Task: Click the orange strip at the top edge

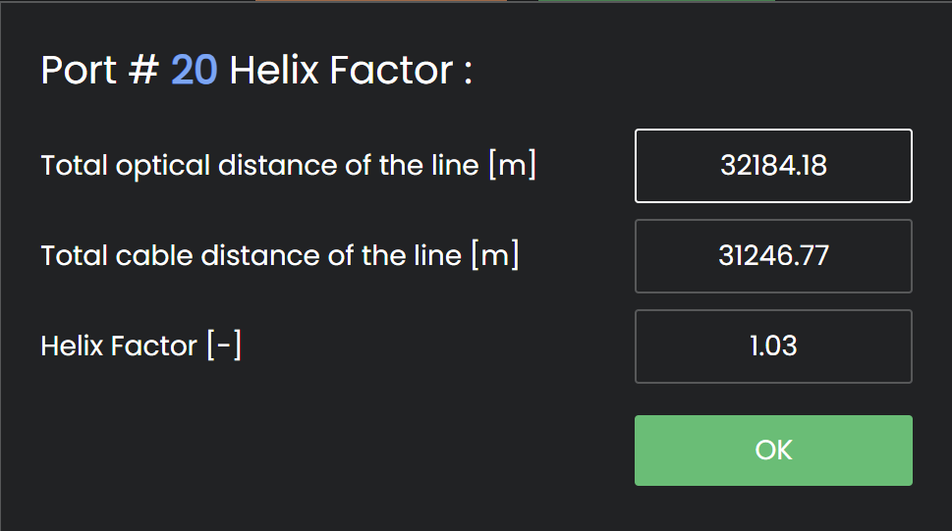Action: pos(381,1)
